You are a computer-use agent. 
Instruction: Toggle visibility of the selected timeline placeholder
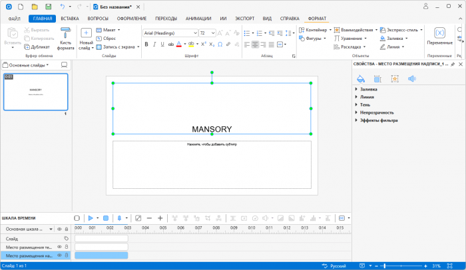point(59,255)
